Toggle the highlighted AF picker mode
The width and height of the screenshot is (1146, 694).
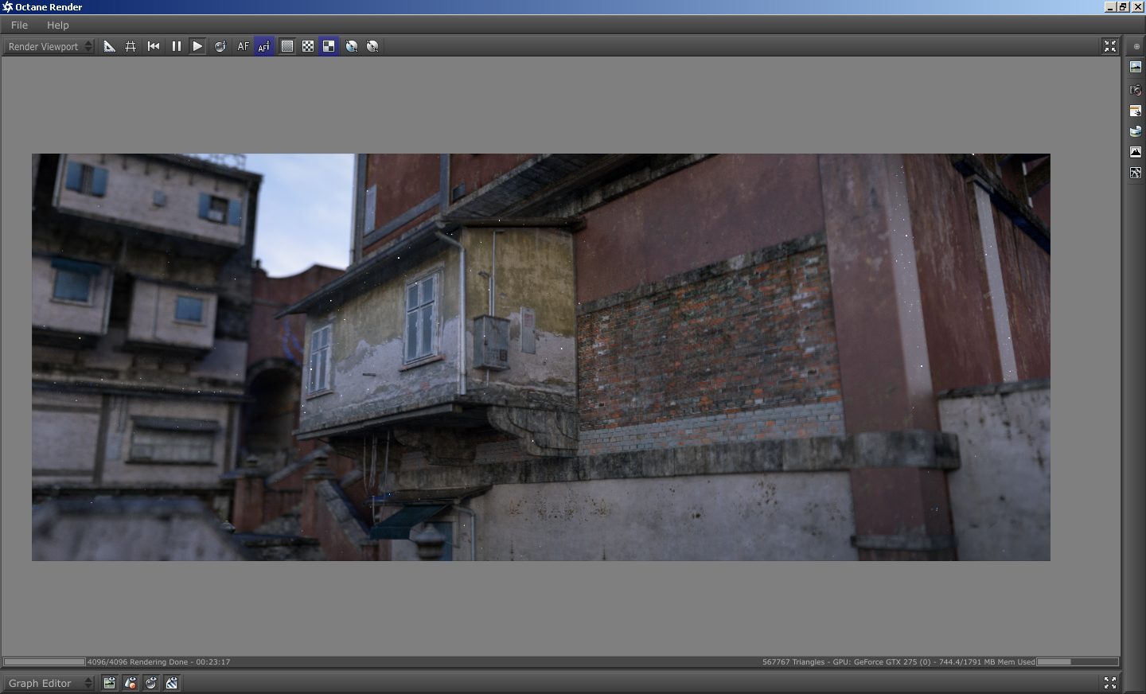pyautogui.click(x=264, y=47)
